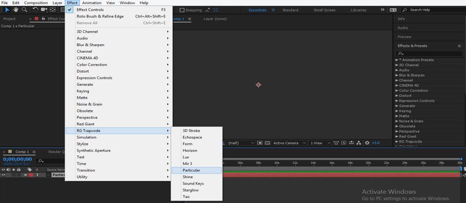466x203 pixels.
Task: Click the timeline search magnifier icon
Action: 40,161
